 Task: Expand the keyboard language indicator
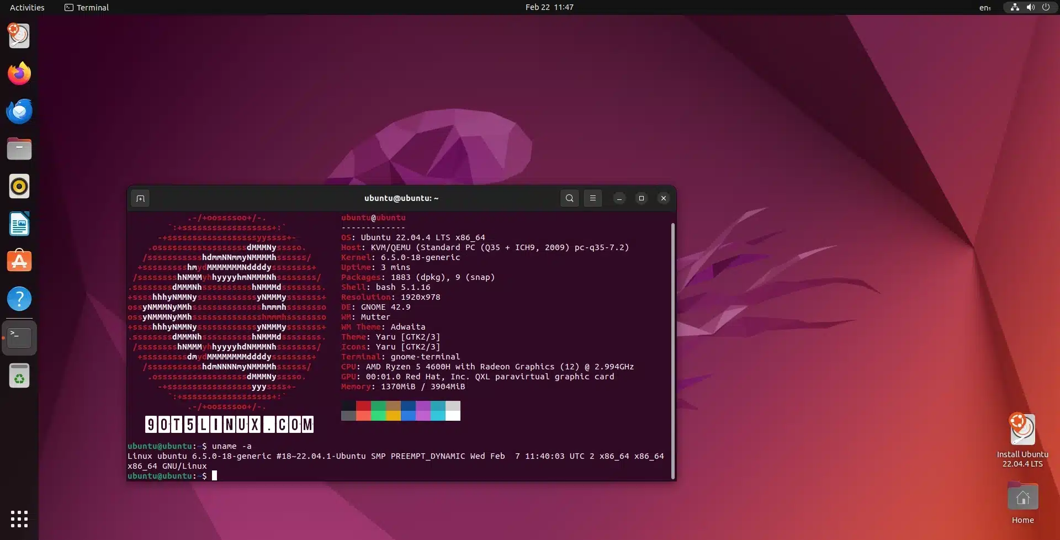(984, 7)
